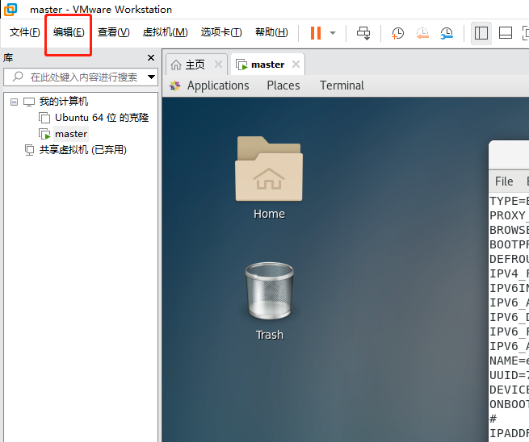Viewport: 529px width, 442px height.
Task: Click the NAME= line in editor
Action: coord(509,361)
